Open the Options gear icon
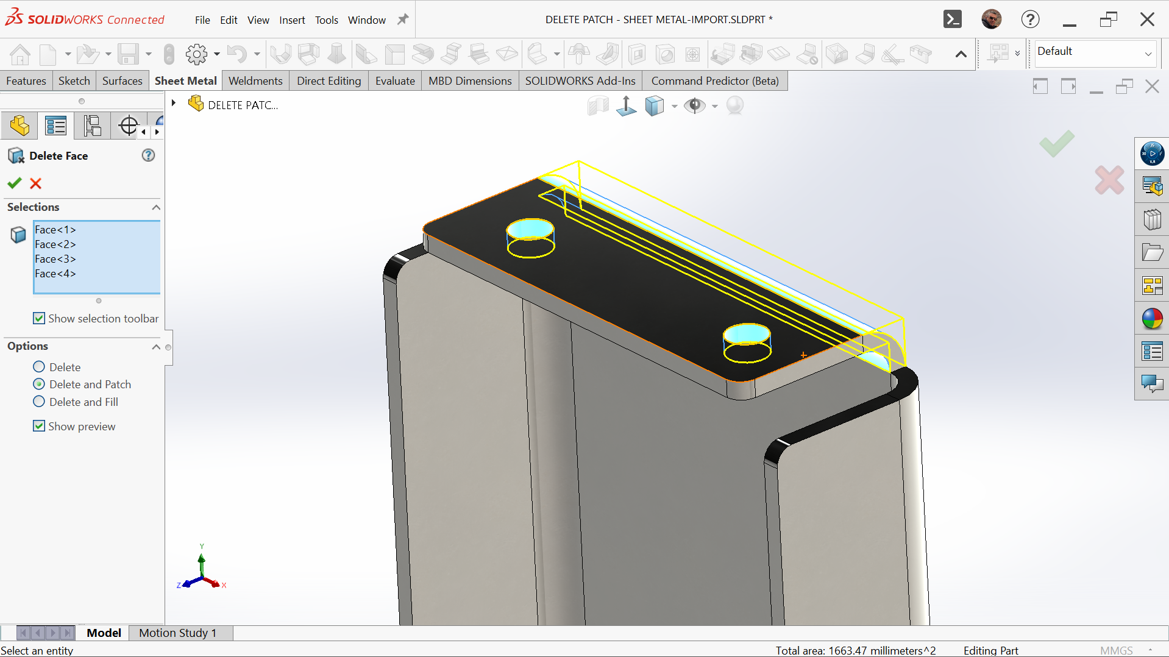1169x657 pixels. coord(196,54)
